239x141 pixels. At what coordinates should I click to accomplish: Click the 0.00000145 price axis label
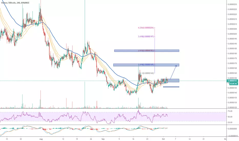tap(232, 88)
